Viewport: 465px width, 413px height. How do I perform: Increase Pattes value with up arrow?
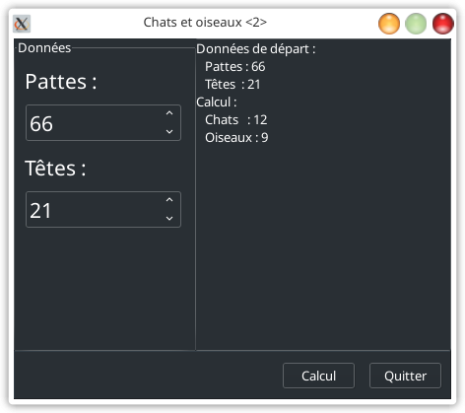click(169, 113)
